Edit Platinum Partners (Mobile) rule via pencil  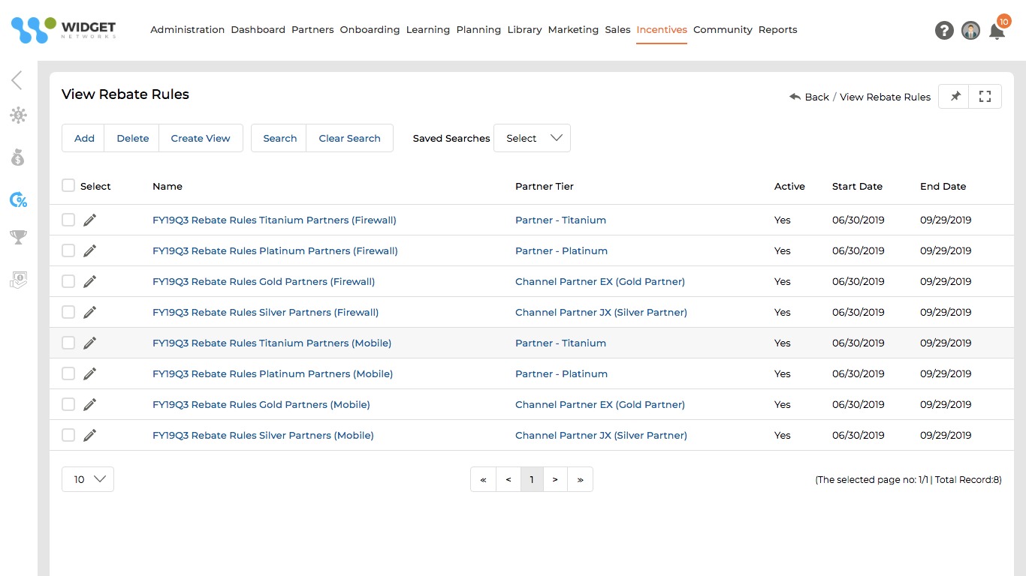90,373
